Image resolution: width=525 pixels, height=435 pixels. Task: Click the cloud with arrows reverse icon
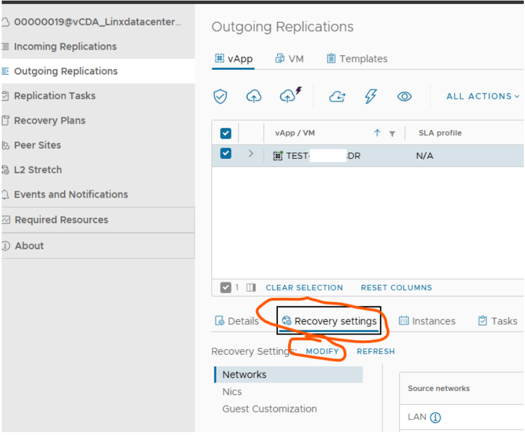tap(337, 96)
